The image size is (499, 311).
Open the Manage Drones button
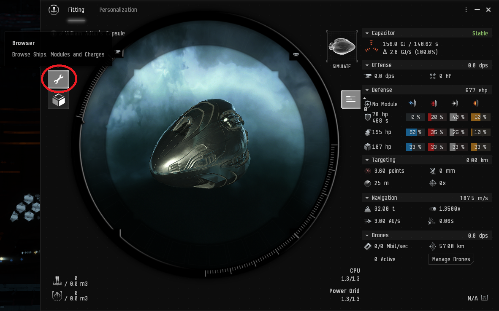(451, 259)
